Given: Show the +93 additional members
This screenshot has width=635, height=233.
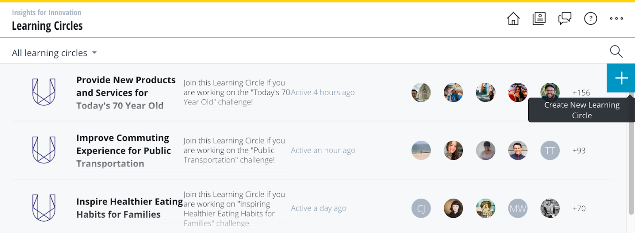Looking at the screenshot, I should tap(579, 150).
